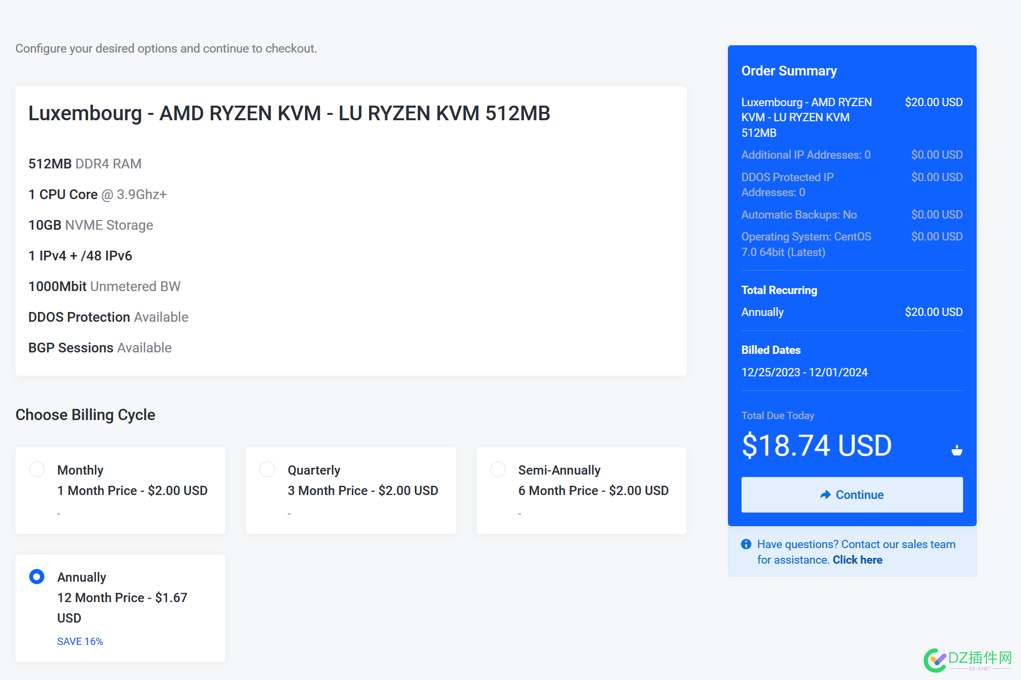Image resolution: width=1021 pixels, height=680 pixels.
Task: Click the 'Quarterly' cycle label
Action: (x=314, y=470)
